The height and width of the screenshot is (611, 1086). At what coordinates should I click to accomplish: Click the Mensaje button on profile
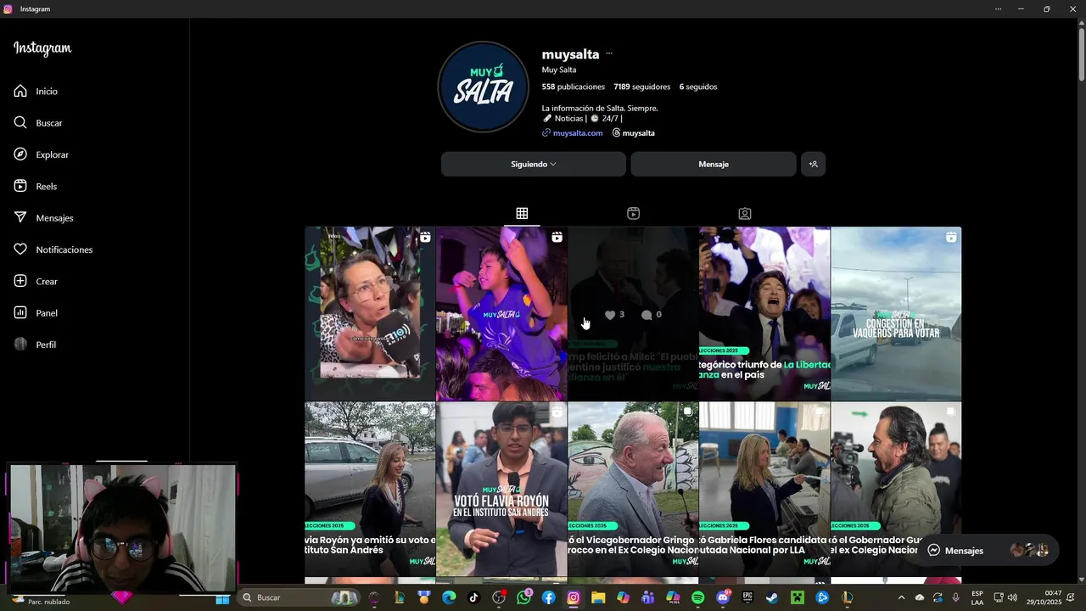pyautogui.click(x=714, y=164)
